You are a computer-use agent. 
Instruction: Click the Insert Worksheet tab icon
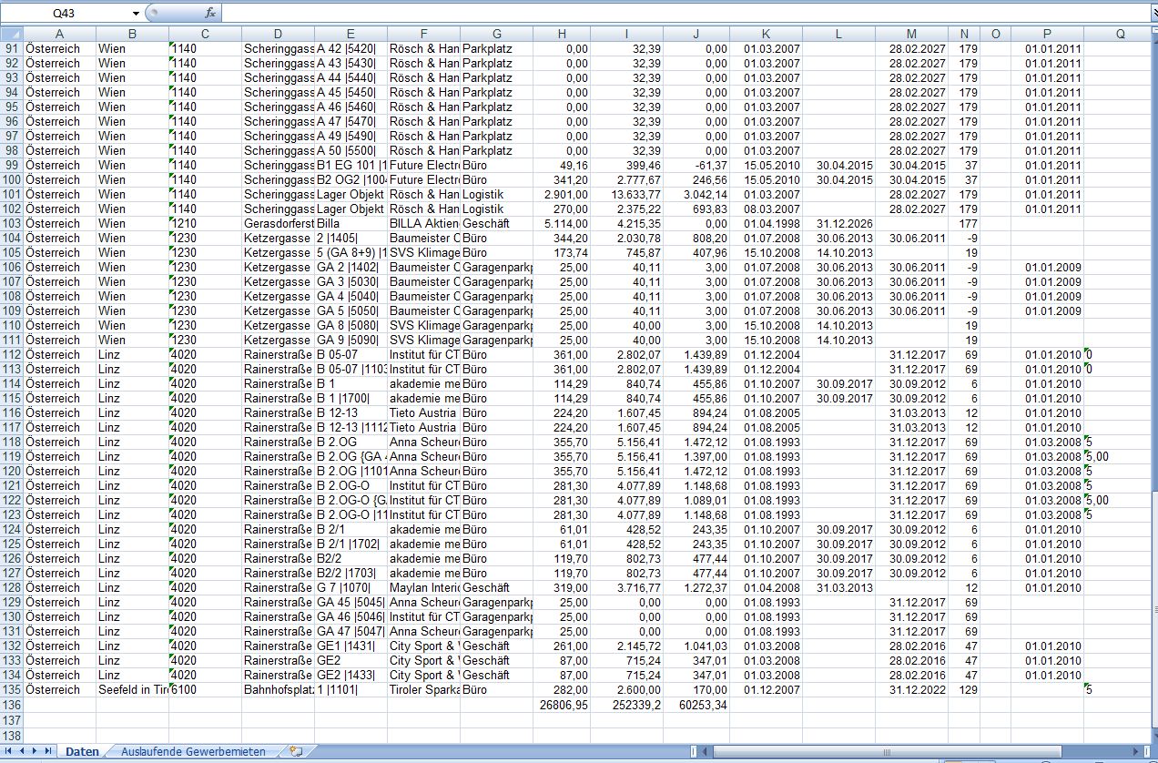click(295, 751)
